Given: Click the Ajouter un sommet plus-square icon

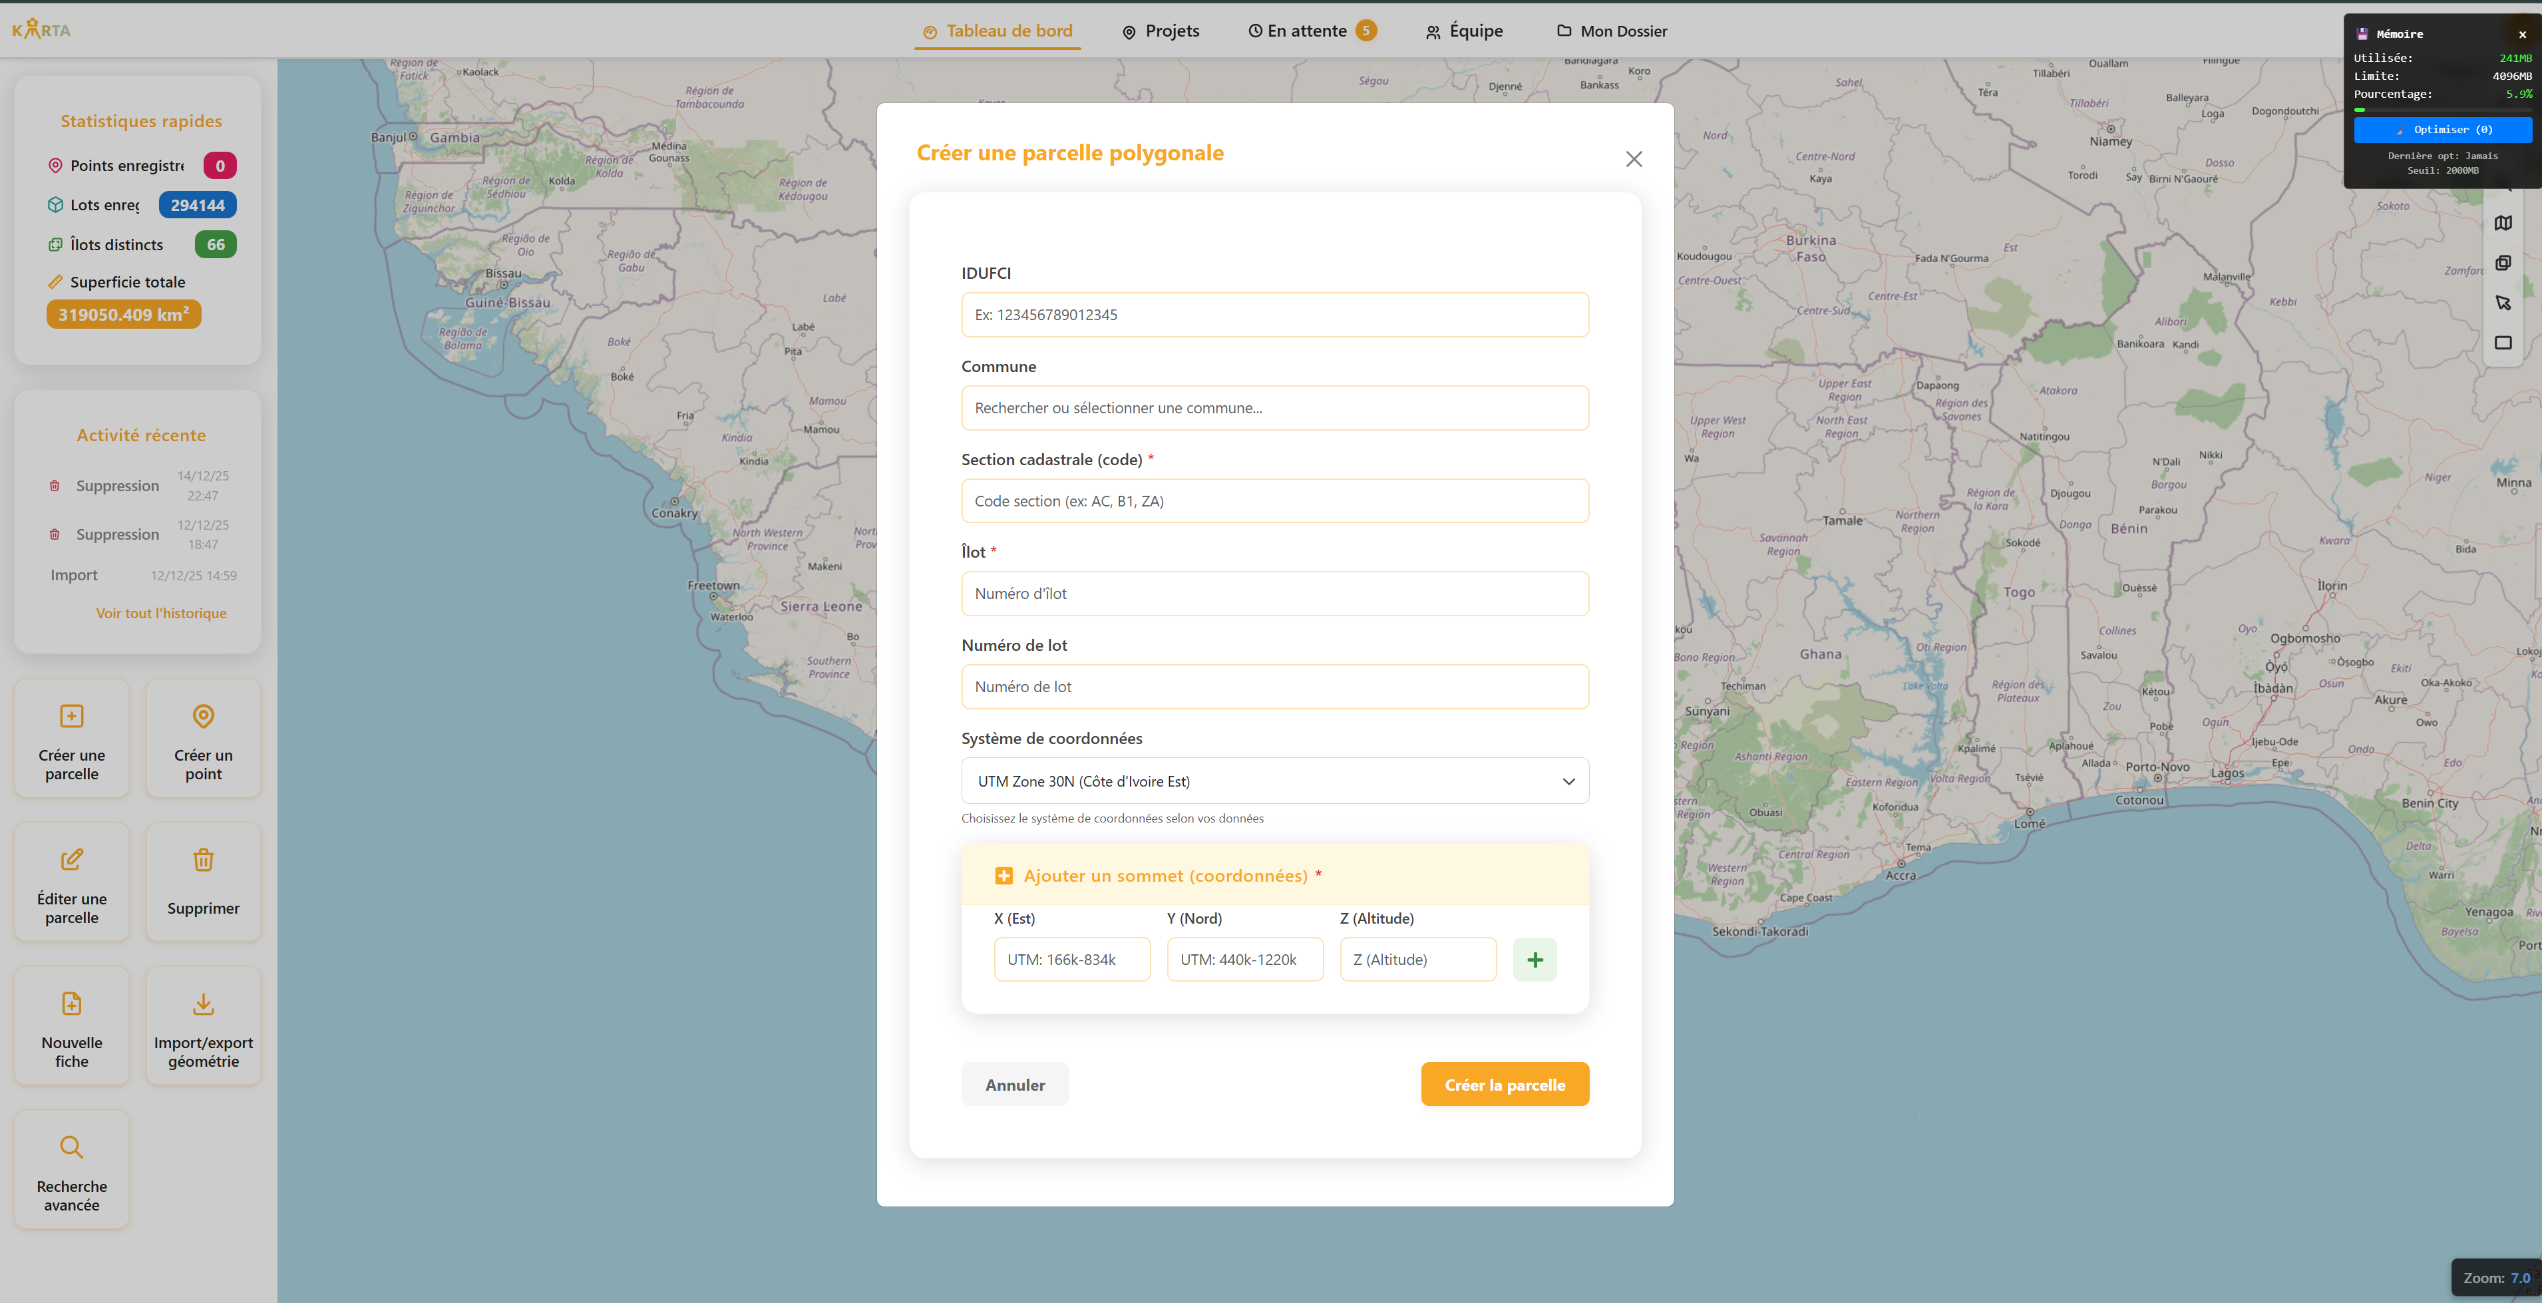Looking at the screenshot, I should coord(1003,876).
